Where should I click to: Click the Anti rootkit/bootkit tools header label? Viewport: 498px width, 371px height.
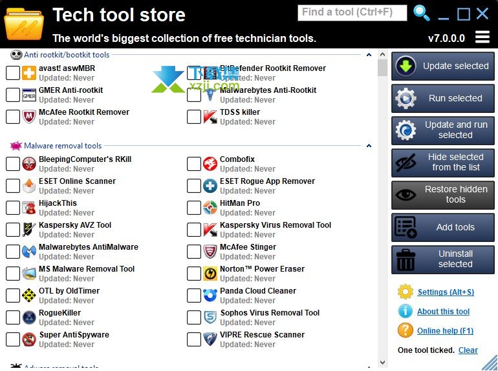tap(67, 55)
